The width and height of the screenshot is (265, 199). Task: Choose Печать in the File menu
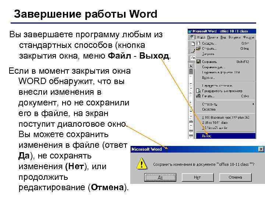coord(226,96)
